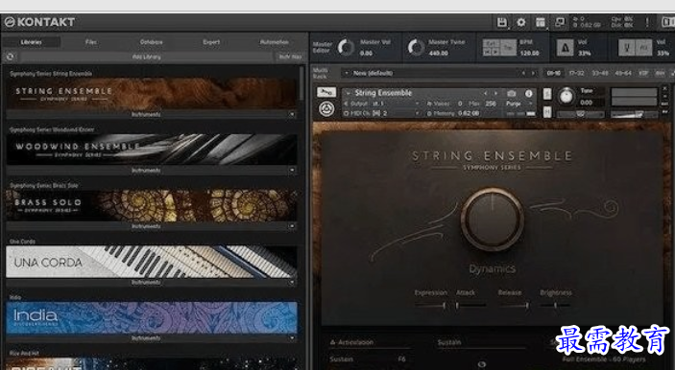
Task: Switch to the Database tab
Action: click(151, 42)
